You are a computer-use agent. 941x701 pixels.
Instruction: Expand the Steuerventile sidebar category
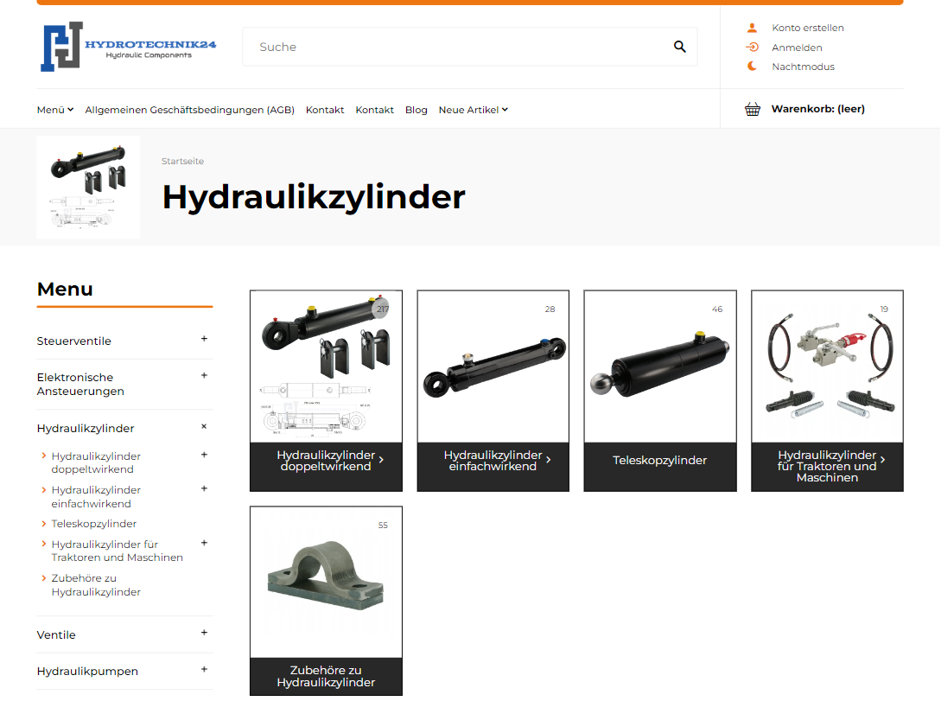tap(204, 339)
